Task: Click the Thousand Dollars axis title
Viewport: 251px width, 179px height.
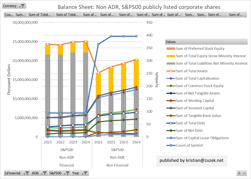Action: click(10, 78)
